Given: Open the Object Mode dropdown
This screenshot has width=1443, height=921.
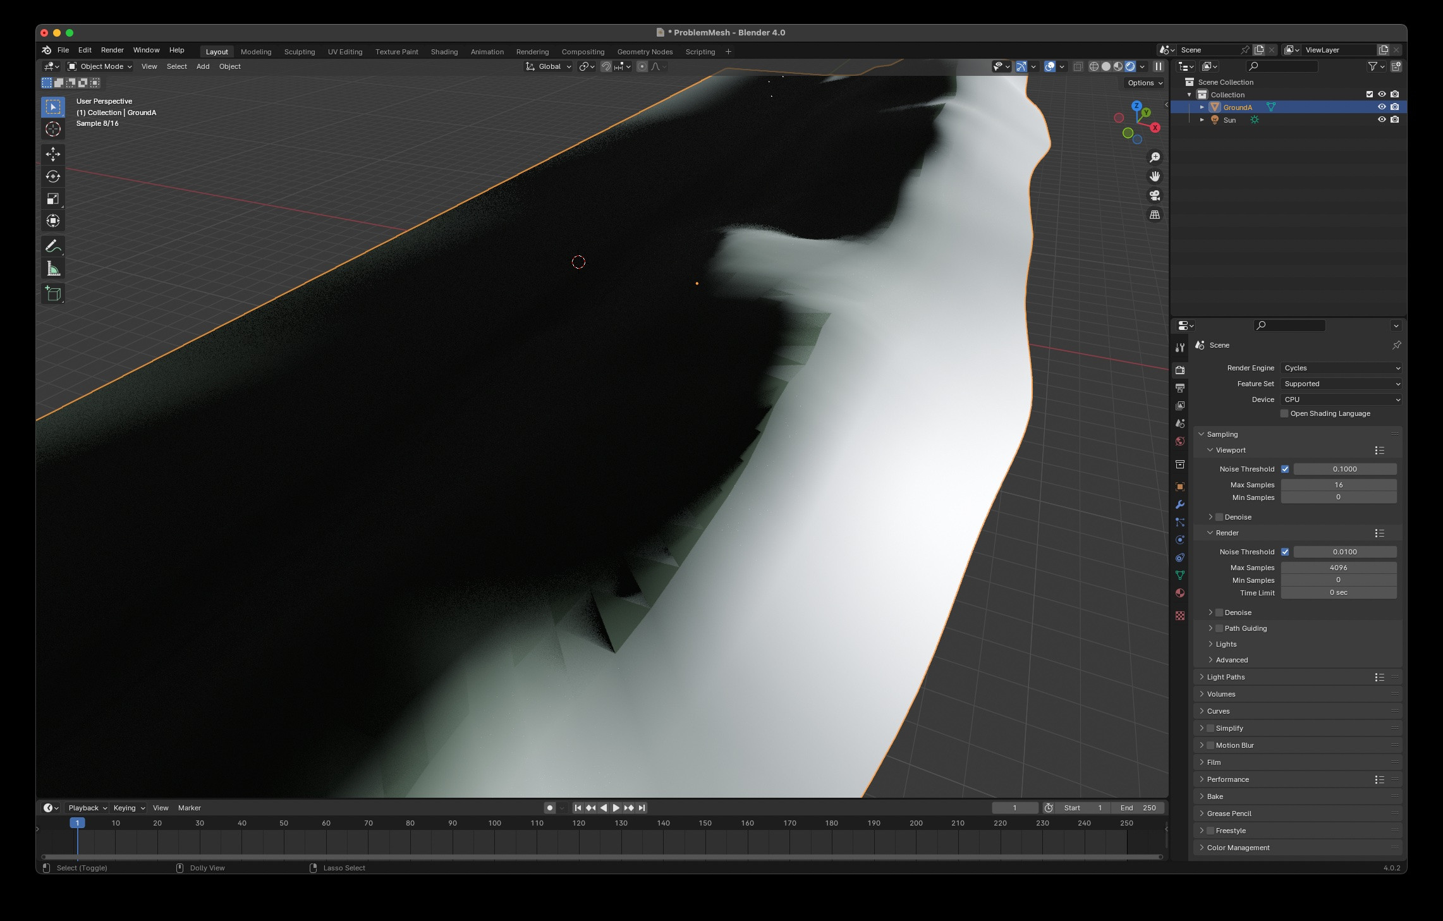Looking at the screenshot, I should [100, 66].
